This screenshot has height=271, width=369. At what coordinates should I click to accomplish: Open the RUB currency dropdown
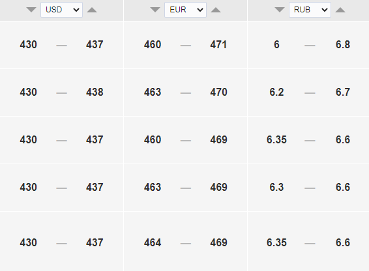pos(310,10)
